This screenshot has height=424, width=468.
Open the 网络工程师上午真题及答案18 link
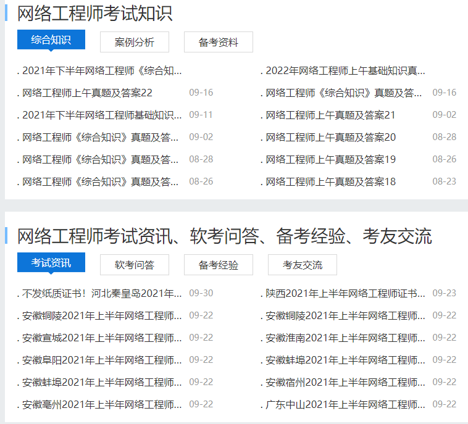click(x=330, y=182)
